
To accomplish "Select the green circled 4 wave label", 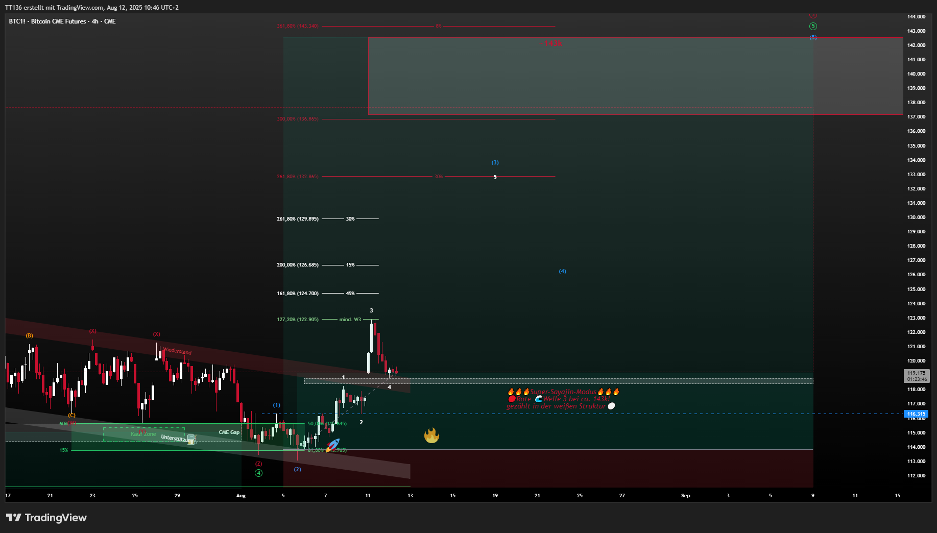I will 259,473.
